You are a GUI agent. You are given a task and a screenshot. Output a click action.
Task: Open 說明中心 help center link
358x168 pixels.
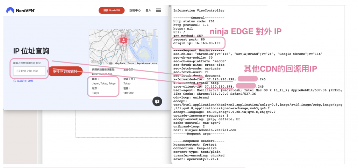tap(135, 10)
